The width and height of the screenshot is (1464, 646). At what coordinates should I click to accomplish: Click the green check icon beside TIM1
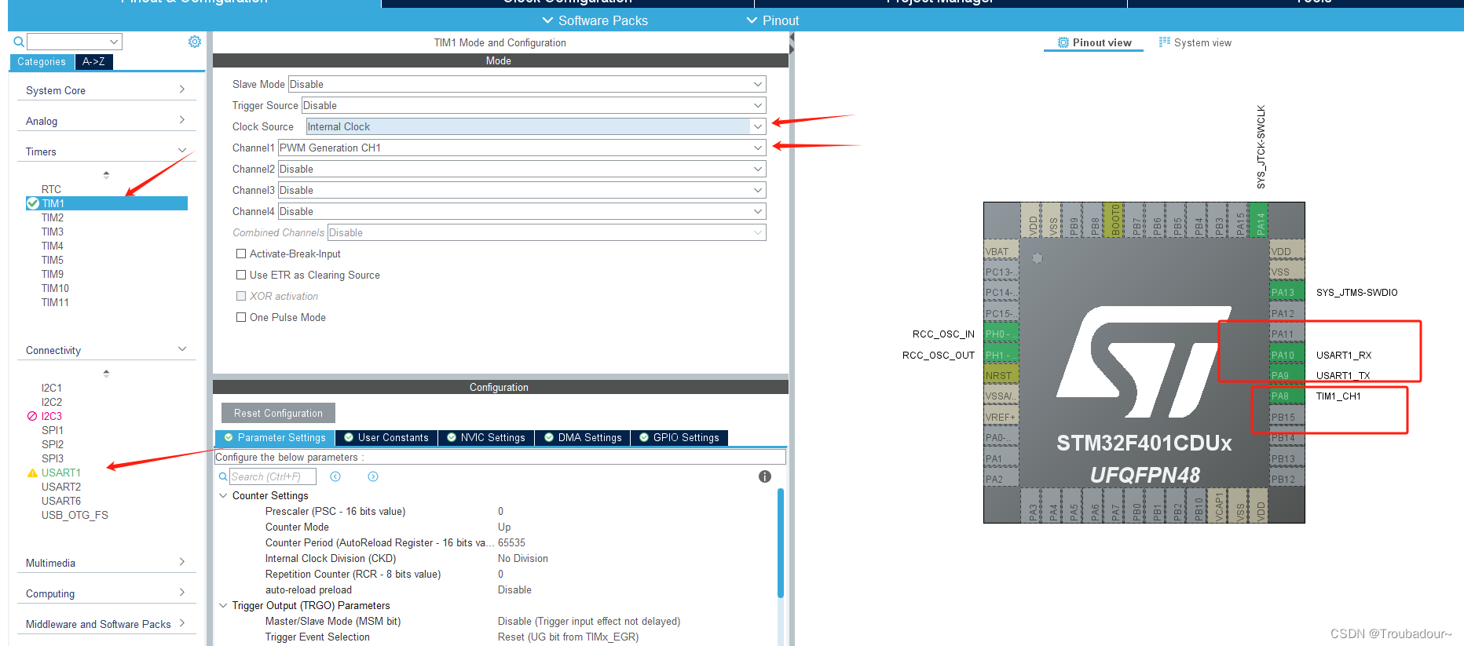[x=33, y=203]
